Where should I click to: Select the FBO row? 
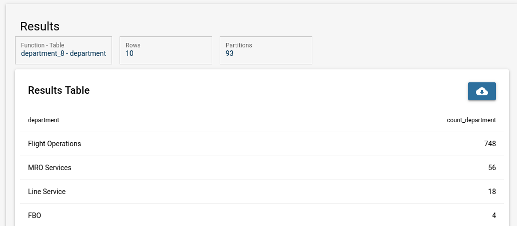pos(262,215)
